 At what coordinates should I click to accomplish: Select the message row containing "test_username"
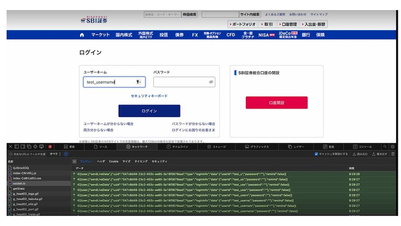coord(233,211)
